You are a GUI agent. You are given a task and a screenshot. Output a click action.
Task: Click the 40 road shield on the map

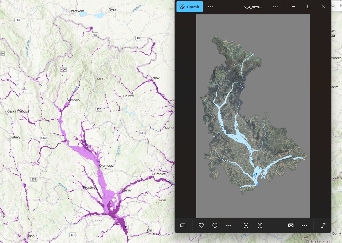138,38
